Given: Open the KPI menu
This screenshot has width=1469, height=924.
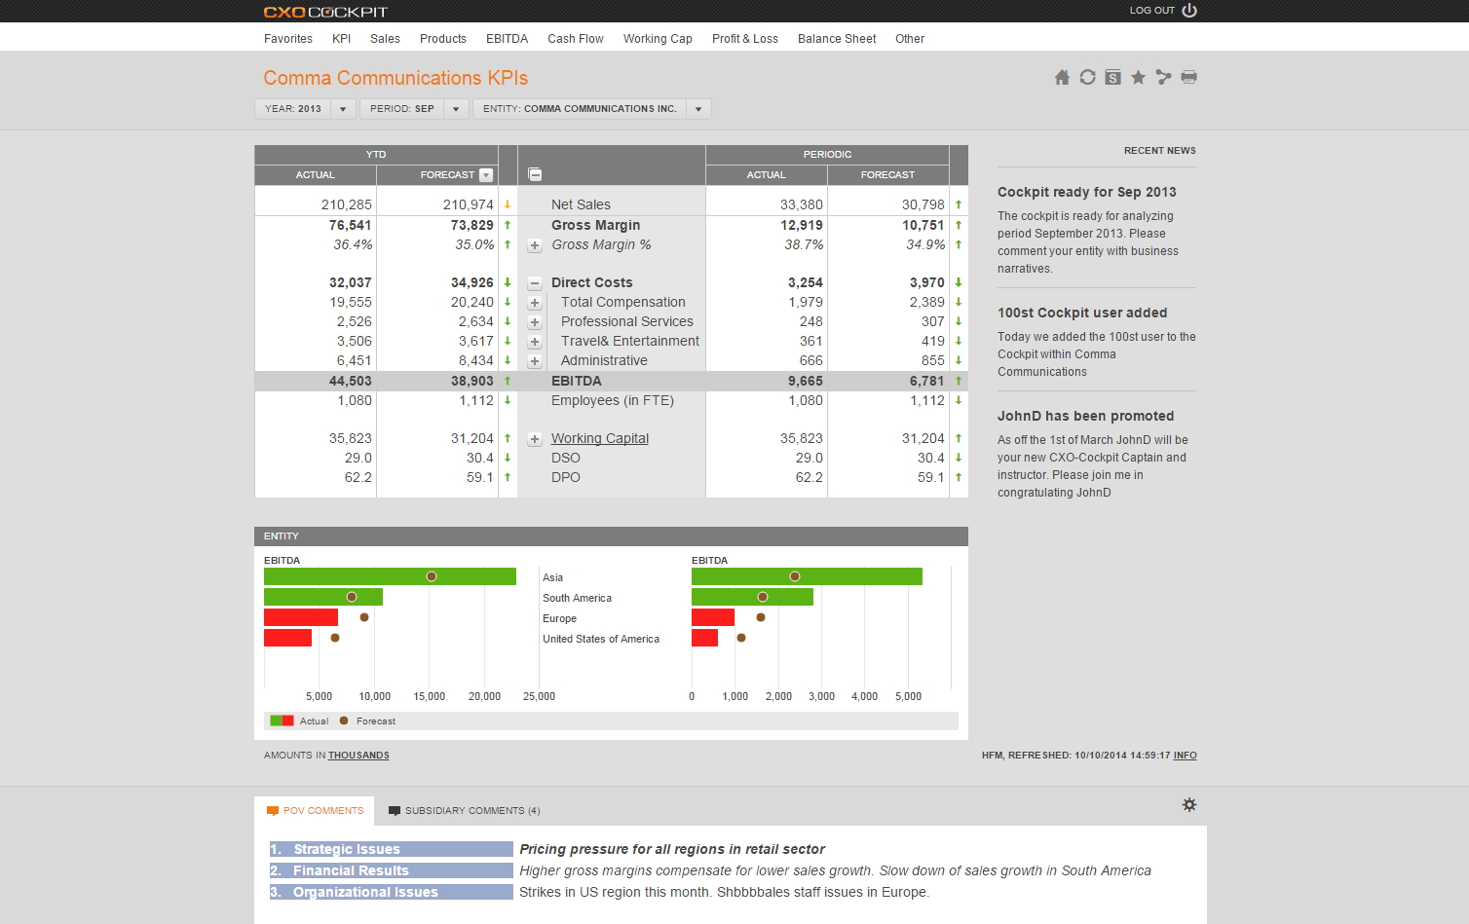Looking at the screenshot, I should click(x=341, y=39).
